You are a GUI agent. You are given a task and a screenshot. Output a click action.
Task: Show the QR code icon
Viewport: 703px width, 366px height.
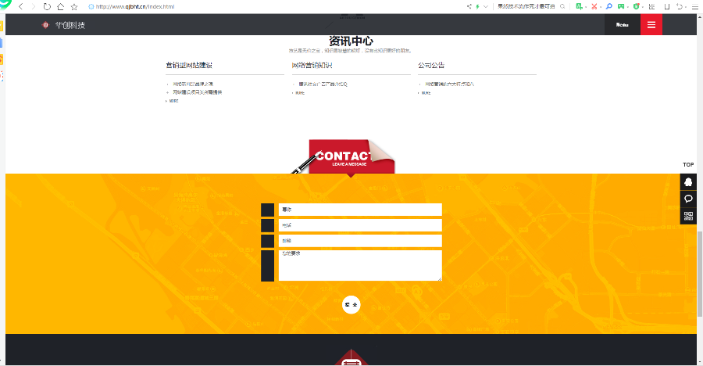click(x=688, y=217)
